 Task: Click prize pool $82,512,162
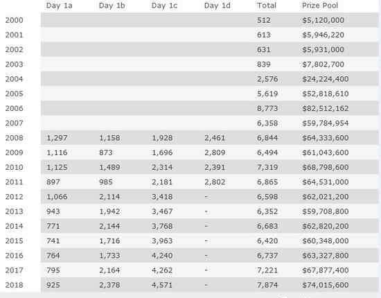click(x=326, y=108)
